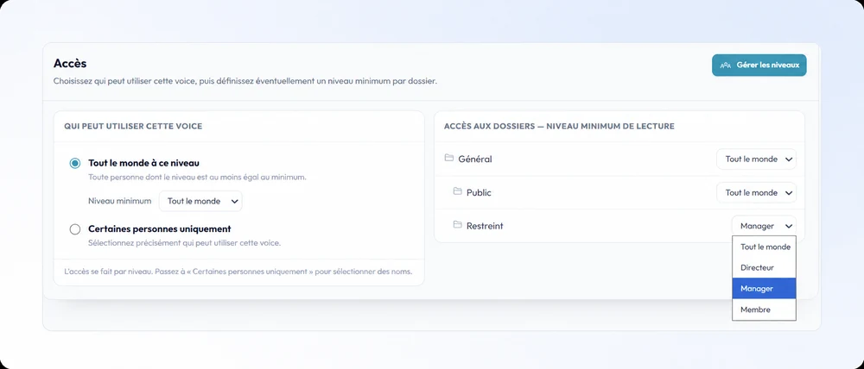Click the Restreint folder icon

click(x=457, y=225)
